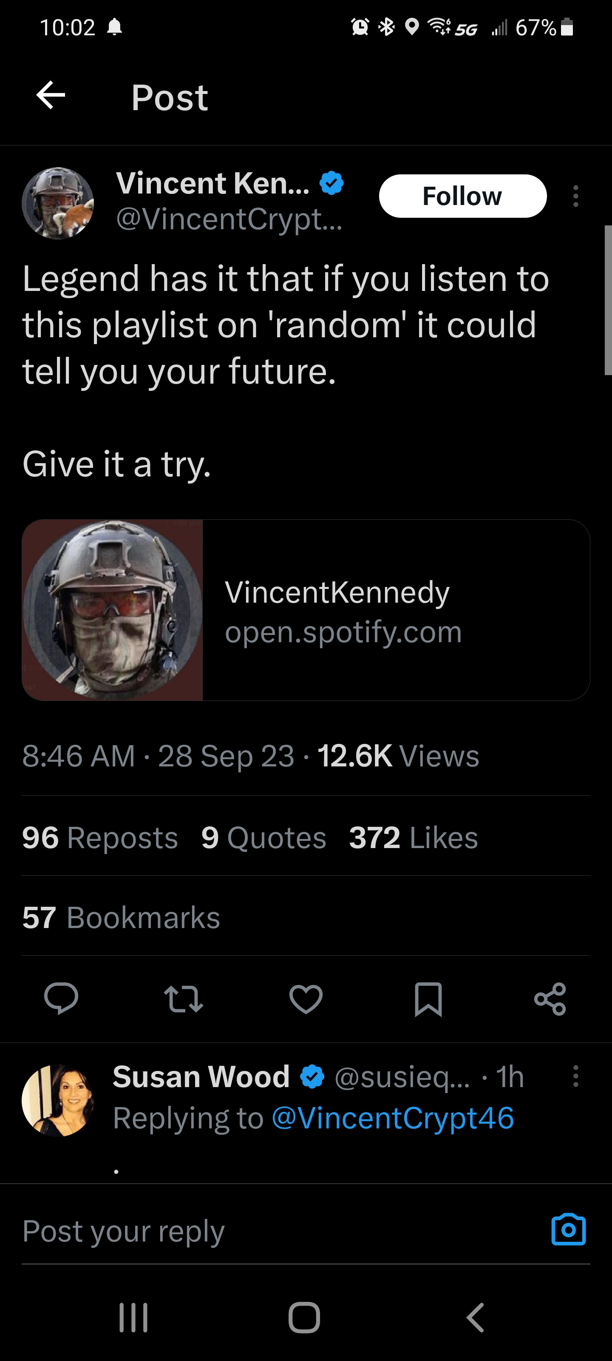View the 96 Reposts list
The width and height of the screenshot is (612, 1361).
pos(100,838)
